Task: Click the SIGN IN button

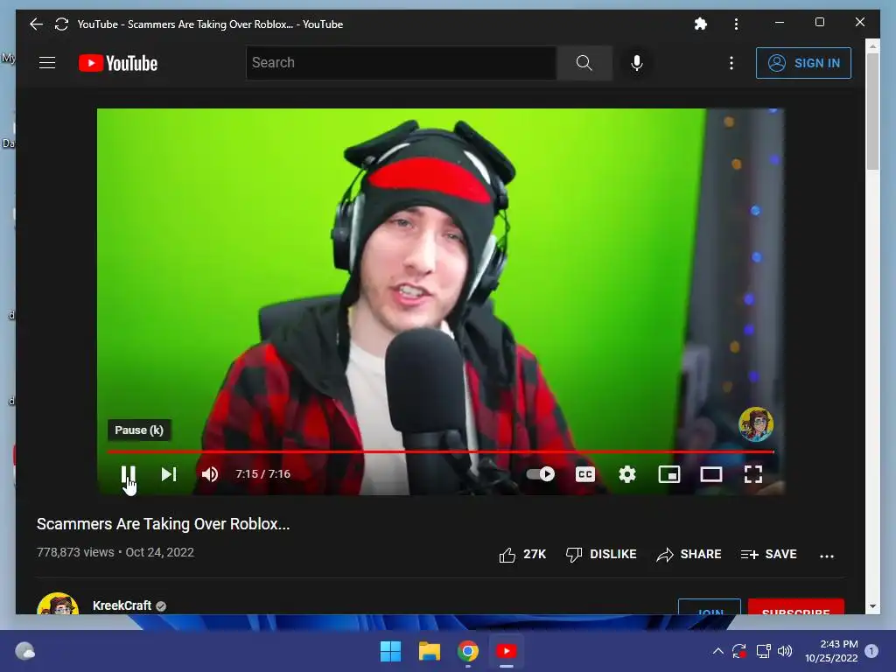Action: point(803,63)
